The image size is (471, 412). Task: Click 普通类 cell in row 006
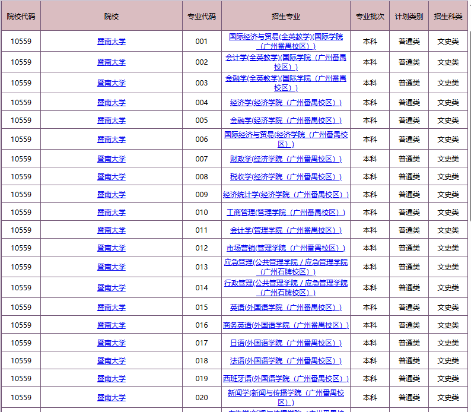[x=409, y=140]
